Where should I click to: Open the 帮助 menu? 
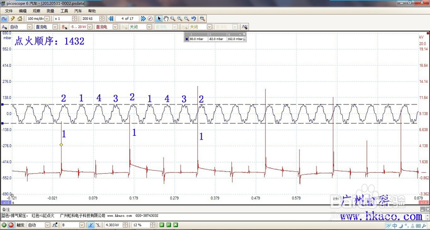point(92,11)
